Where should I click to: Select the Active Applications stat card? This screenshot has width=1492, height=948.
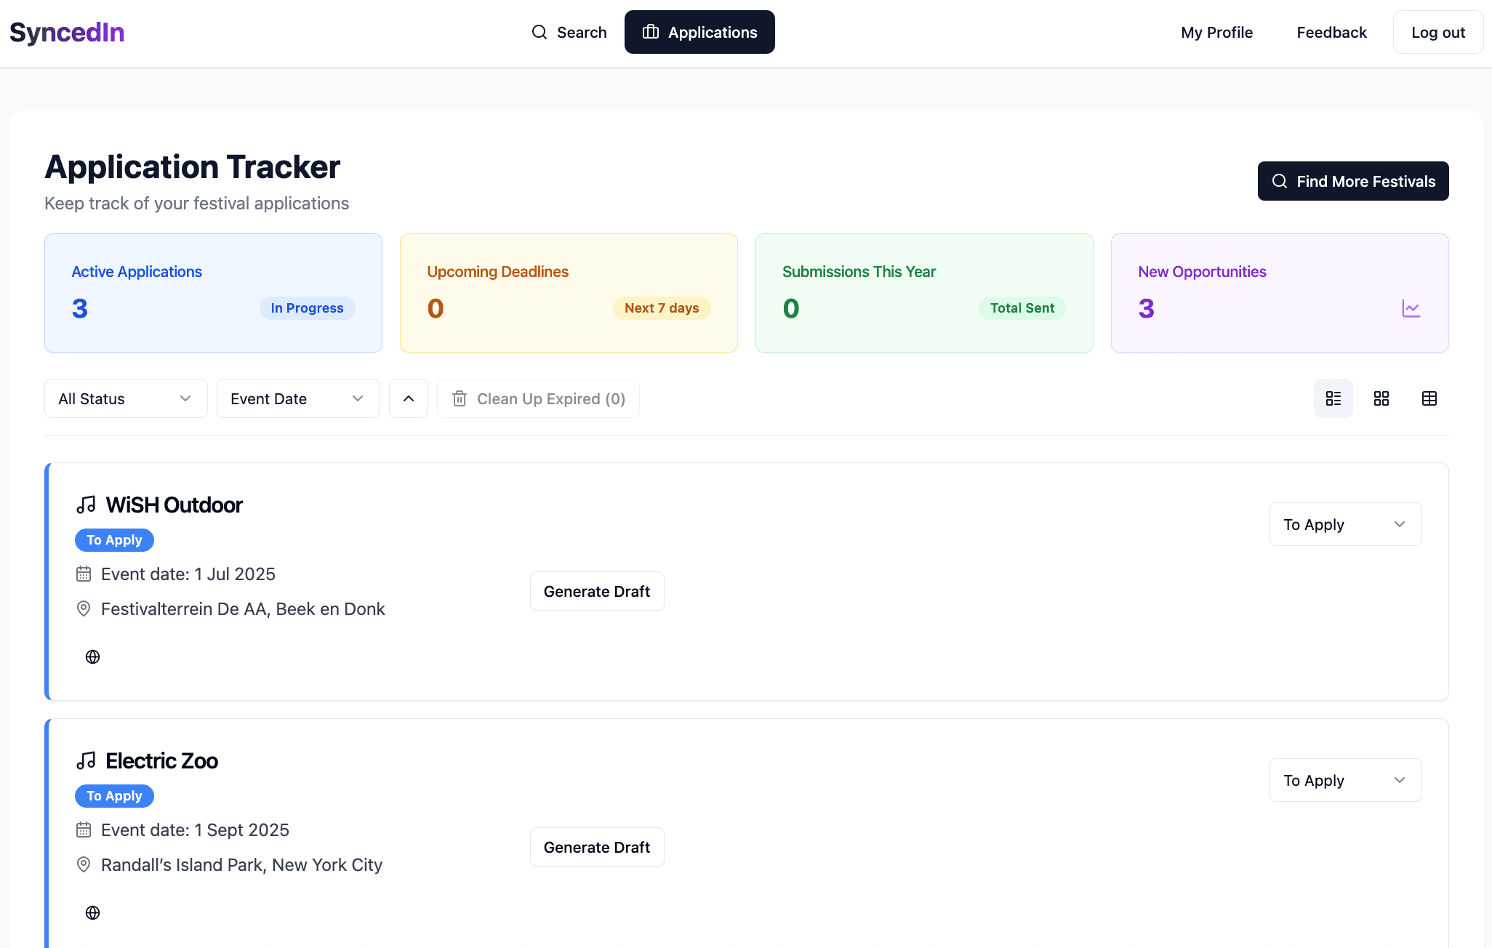213,292
